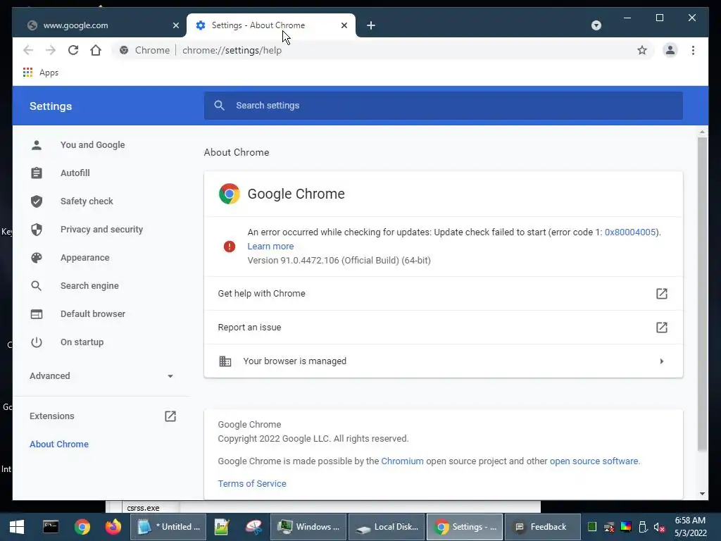
Task: Open the Apps shortcut in bookmarks bar
Action: point(40,73)
